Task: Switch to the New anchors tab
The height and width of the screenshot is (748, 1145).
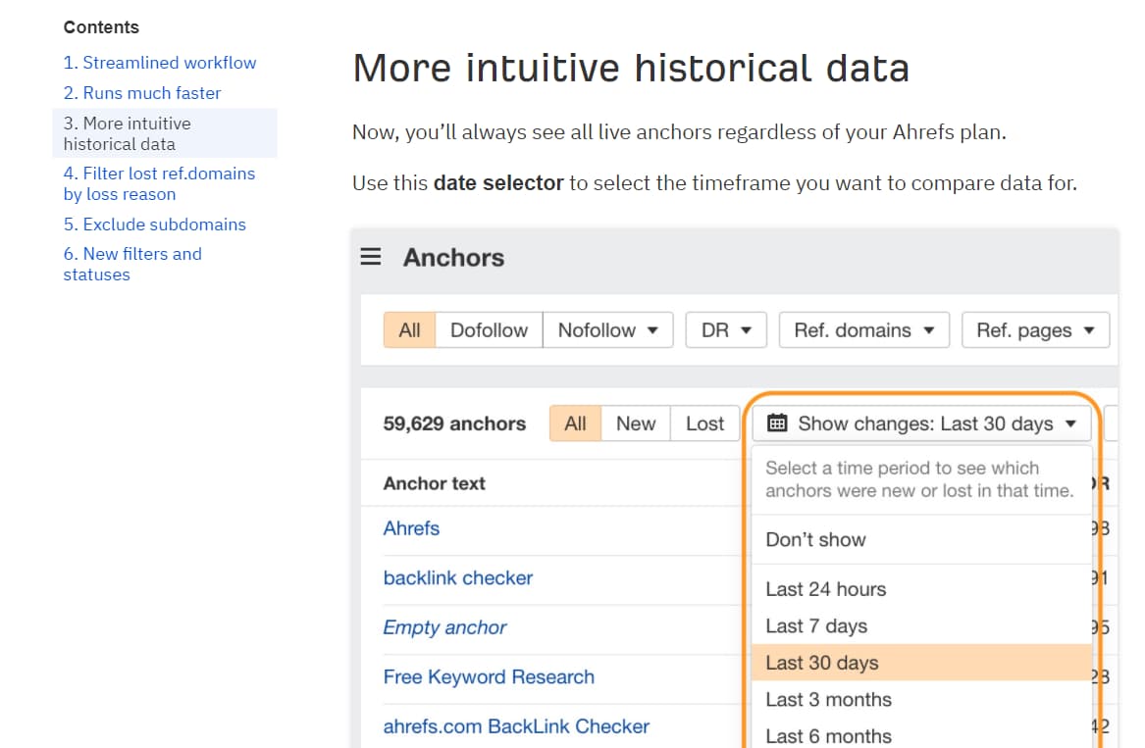Action: point(636,424)
